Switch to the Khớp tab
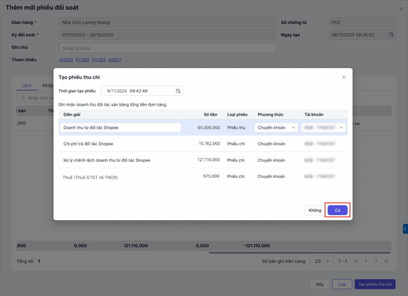This screenshot has height=296, width=408. [47, 86]
